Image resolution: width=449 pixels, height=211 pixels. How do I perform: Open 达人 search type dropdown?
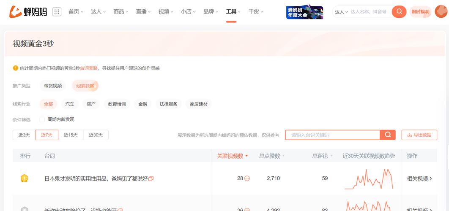point(341,12)
